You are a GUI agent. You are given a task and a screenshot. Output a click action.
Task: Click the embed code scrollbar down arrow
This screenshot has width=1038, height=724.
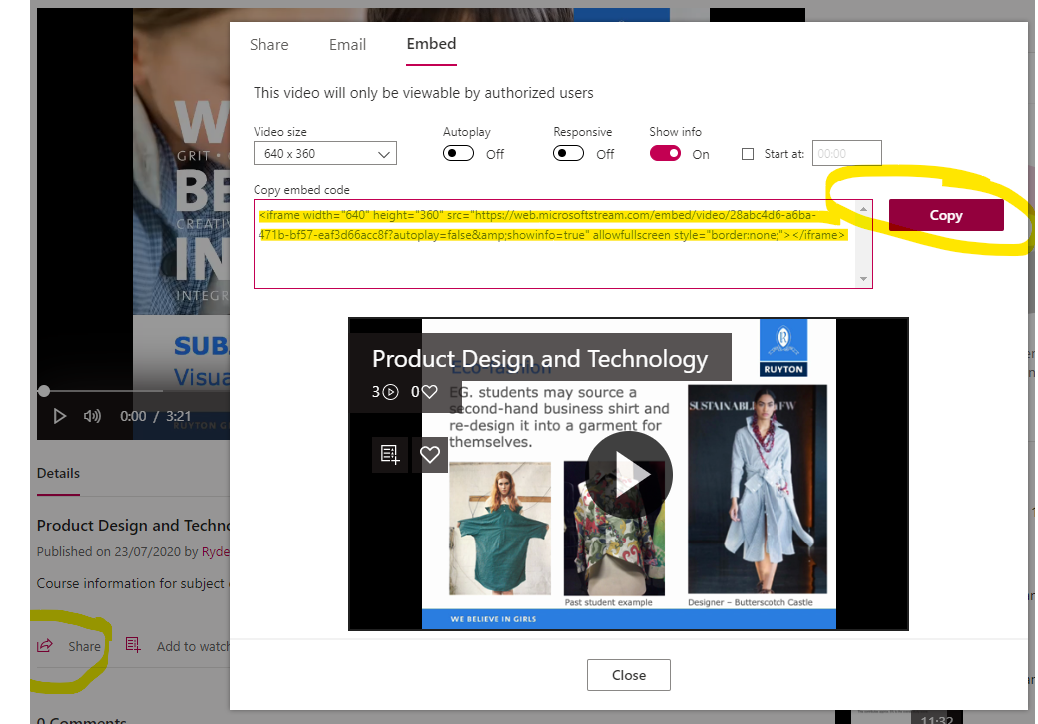click(863, 279)
